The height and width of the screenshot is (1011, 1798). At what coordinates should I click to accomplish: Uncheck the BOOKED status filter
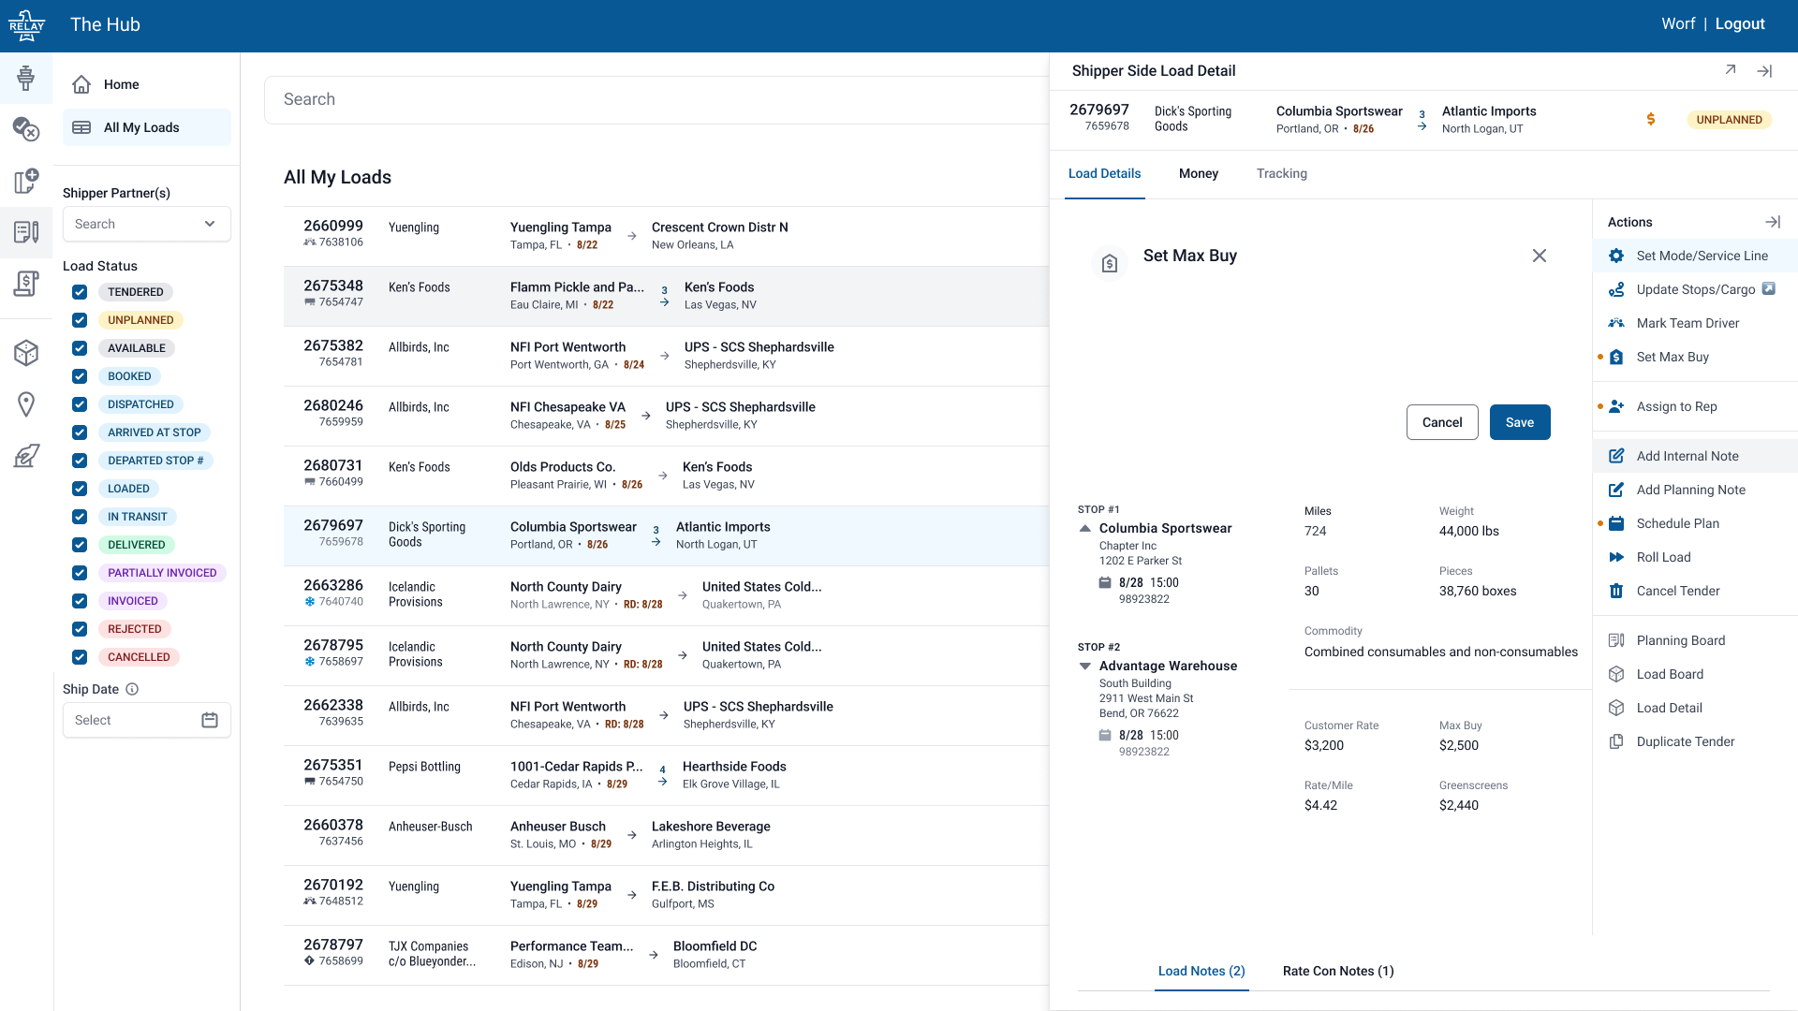tap(80, 376)
